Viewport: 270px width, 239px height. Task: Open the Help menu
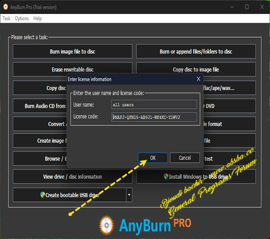click(x=37, y=18)
